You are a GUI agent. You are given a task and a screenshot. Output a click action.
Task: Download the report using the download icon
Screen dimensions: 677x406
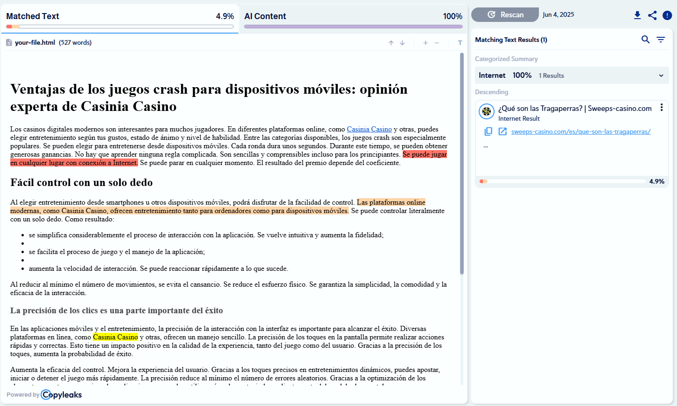click(637, 15)
